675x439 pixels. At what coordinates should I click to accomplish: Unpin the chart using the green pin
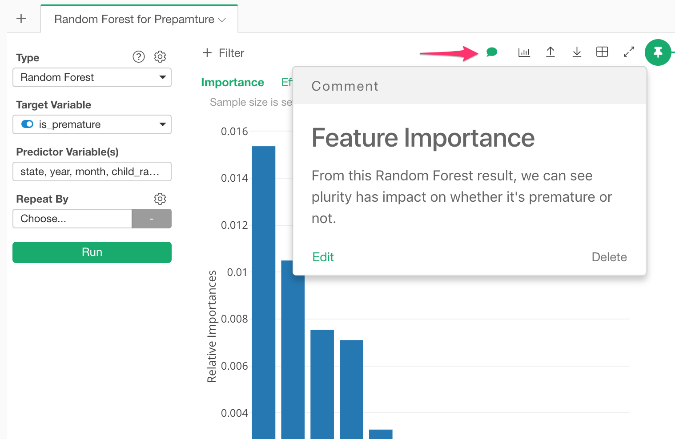coord(658,52)
